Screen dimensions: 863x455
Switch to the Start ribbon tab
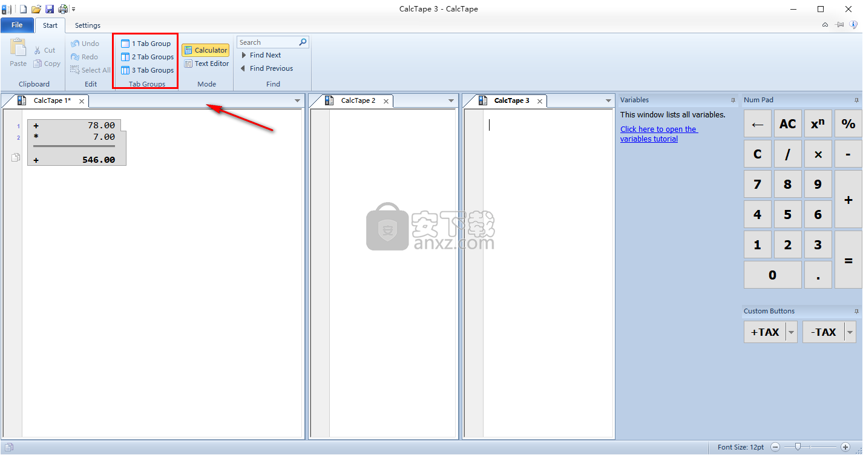(x=50, y=25)
